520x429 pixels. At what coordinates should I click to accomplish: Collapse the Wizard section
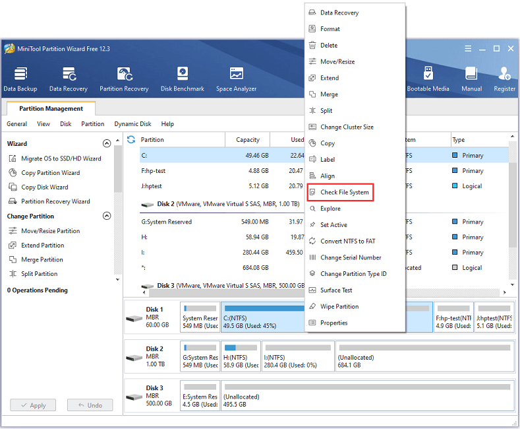pyautogui.click(x=107, y=143)
